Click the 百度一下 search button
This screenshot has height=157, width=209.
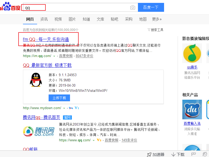[x=151, y=7]
